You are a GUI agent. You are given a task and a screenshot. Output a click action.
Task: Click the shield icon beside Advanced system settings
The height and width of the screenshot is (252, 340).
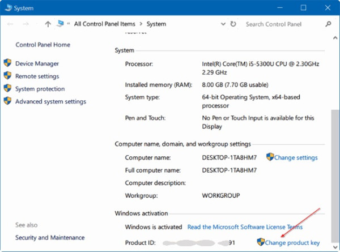tap(7, 101)
